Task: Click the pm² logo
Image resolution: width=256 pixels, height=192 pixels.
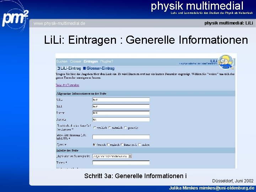Action: coord(15,18)
